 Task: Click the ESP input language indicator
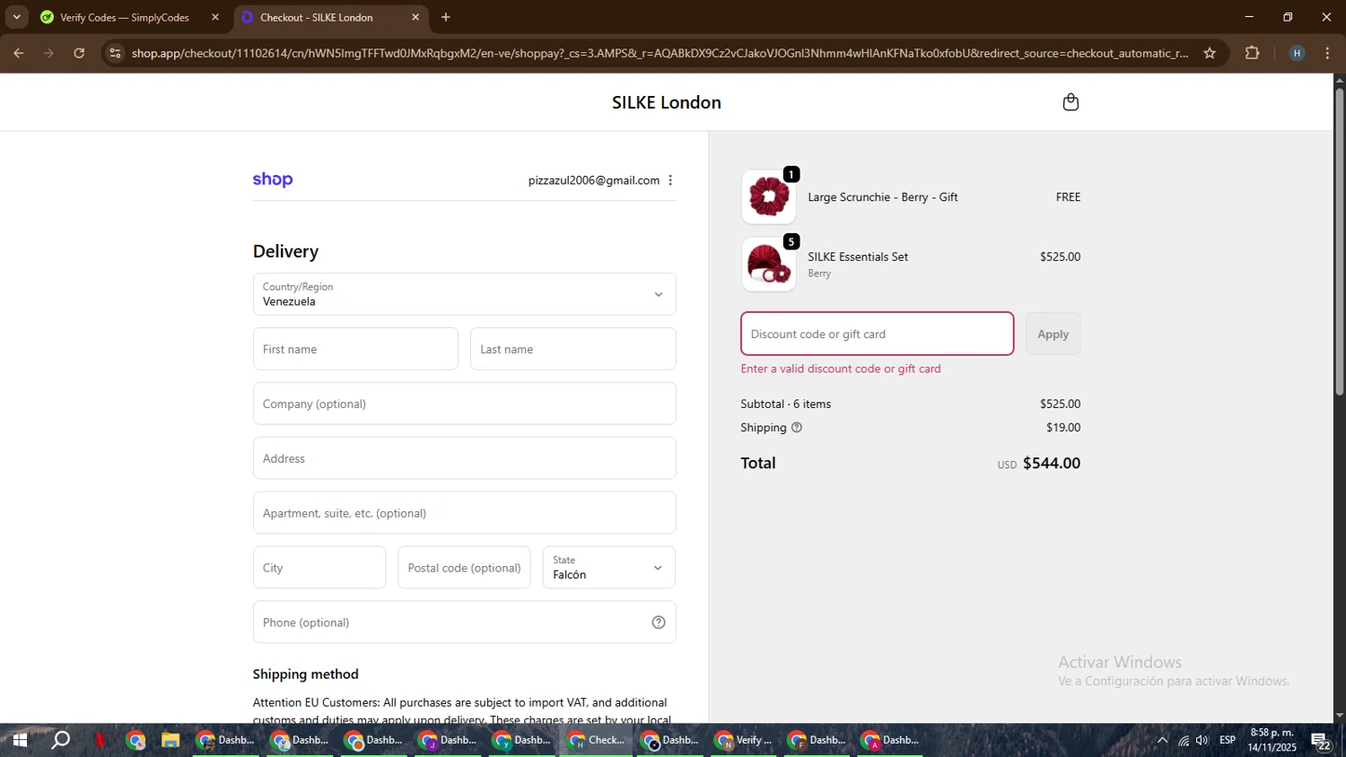coord(1228,740)
